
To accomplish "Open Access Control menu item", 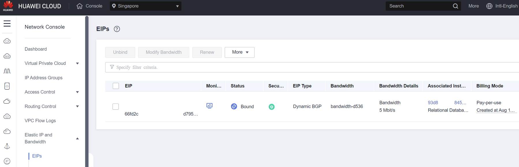I will pos(40,92).
